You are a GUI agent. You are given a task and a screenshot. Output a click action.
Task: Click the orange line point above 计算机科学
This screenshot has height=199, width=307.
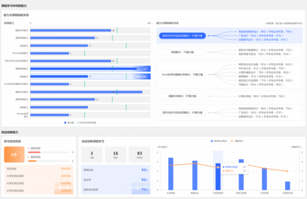click(x=288, y=171)
